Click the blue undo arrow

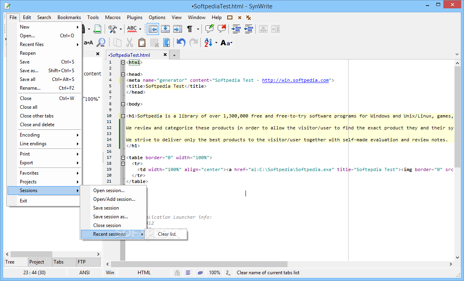181,42
